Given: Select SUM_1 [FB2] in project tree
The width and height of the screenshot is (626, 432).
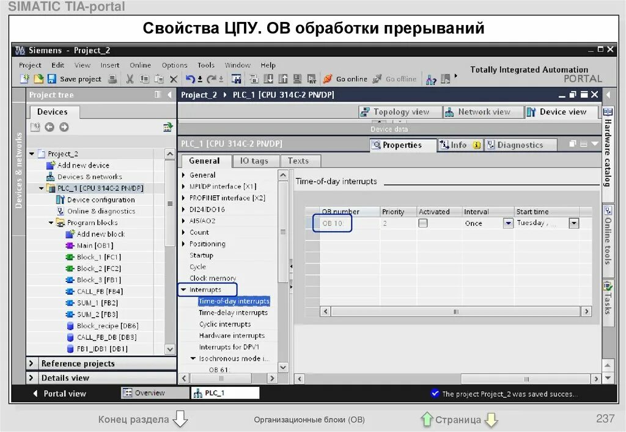Looking at the screenshot, I should pyautogui.click(x=97, y=303).
